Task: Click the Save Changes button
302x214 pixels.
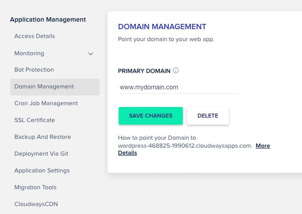Action: click(151, 116)
